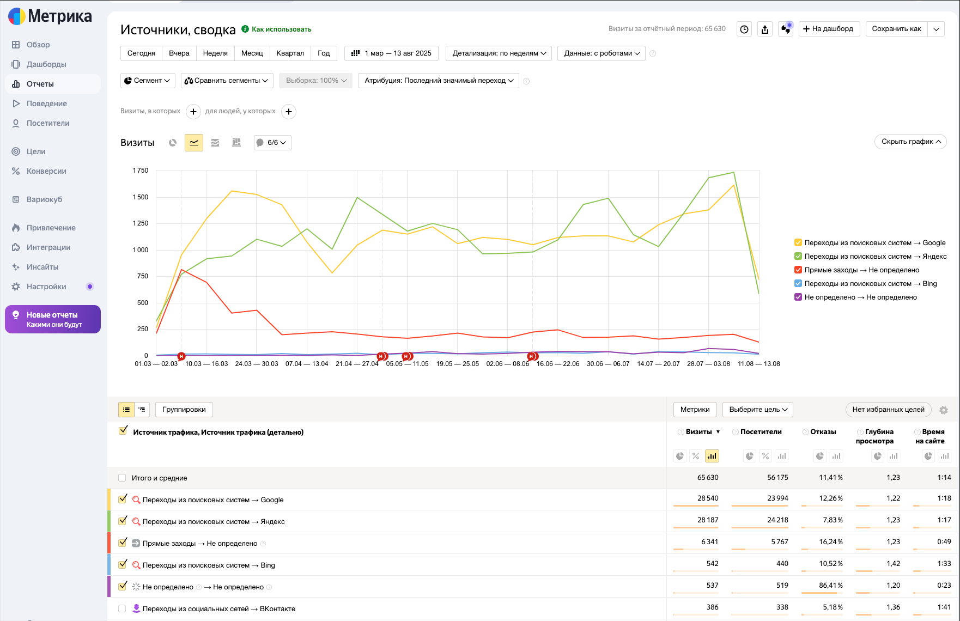Image resolution: width=960 pixels, height=621 pixels.
Task: Uncheck the Bing search row checkbox
Action: pos(123,564)
